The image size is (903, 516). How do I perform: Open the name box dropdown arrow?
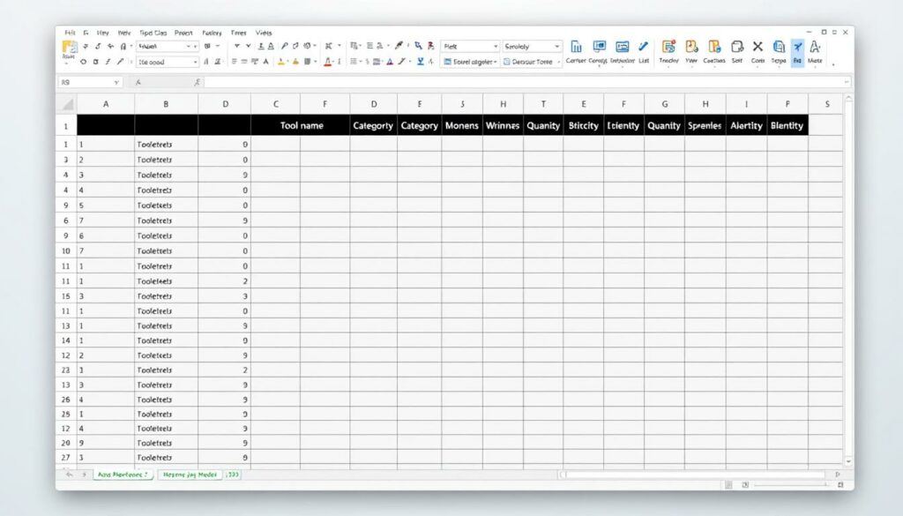[x=116, y=82]
